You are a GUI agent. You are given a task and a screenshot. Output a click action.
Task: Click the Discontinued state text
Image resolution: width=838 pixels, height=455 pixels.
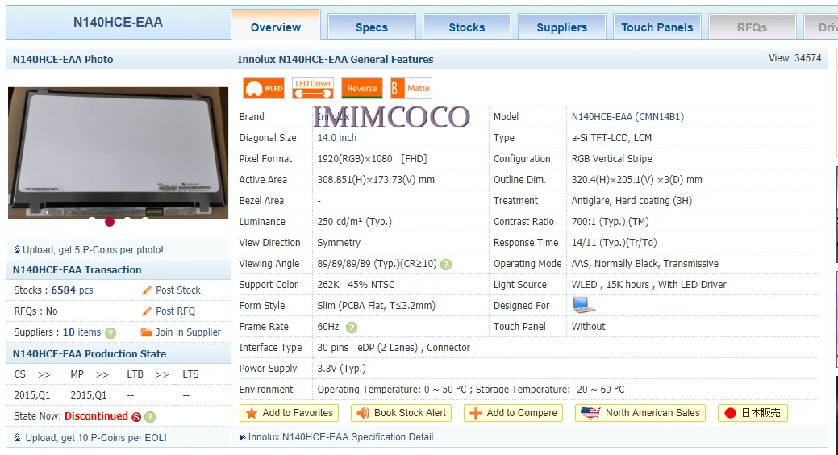tap(96, 416)
